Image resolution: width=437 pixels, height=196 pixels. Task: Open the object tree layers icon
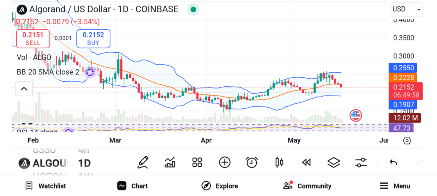(x=333, y=162)
